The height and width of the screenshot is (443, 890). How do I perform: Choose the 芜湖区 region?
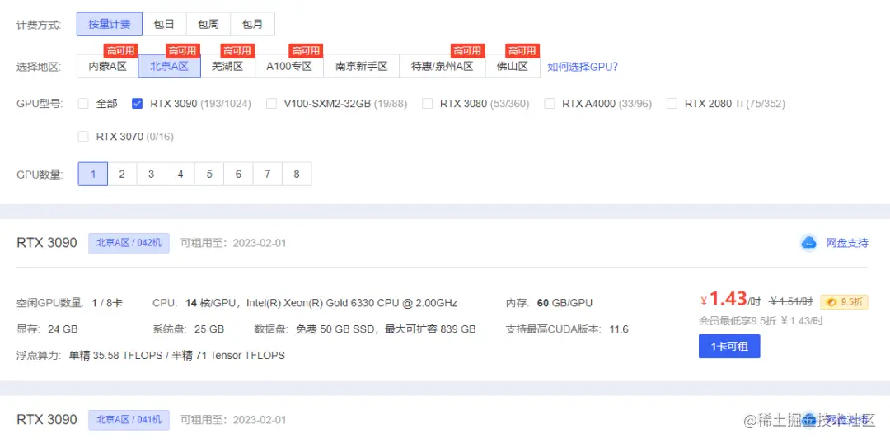tap(227, 67)
